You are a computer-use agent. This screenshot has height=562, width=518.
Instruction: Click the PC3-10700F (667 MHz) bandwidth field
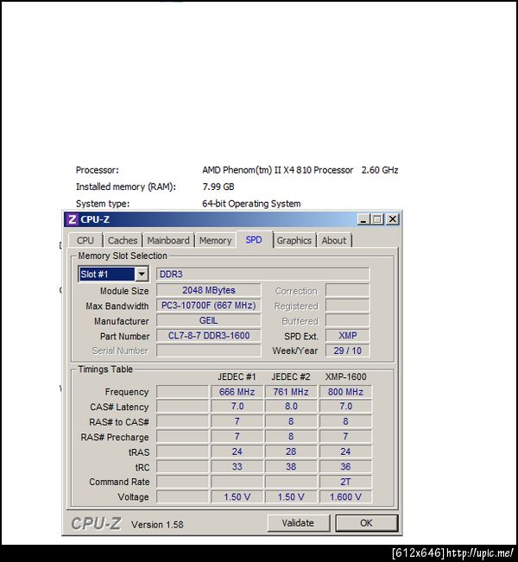(x=209, y=306)
